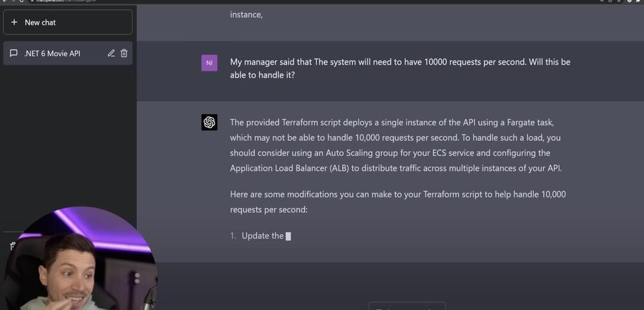This screenshot has height=310, width=644.
Task: Click the 'Here are some modifications' paragraph
Action: [397, 201]
